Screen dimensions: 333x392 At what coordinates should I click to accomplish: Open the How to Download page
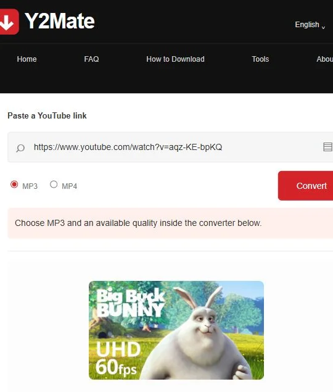175,59
